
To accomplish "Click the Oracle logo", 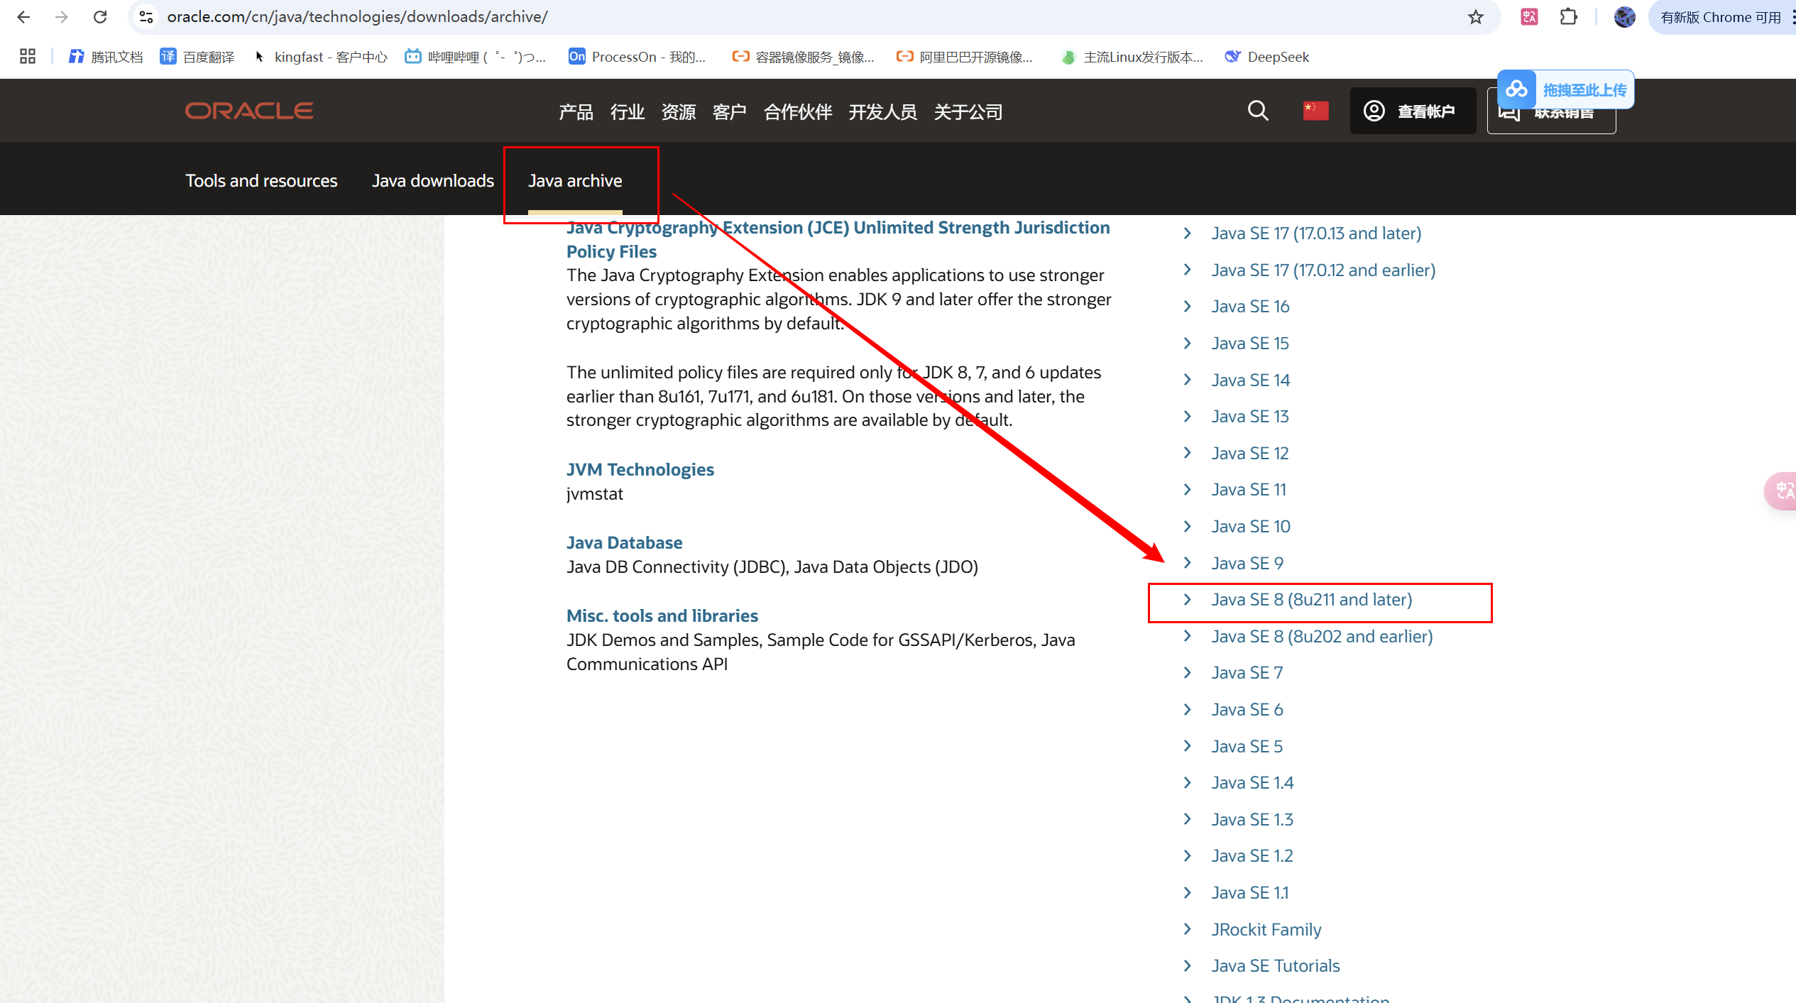I will [x=249, y=111].
